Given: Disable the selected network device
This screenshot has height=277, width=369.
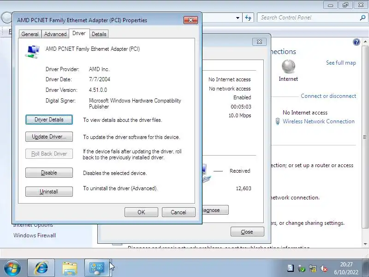Looking at the screenshot, I should (x=49, y=173).
